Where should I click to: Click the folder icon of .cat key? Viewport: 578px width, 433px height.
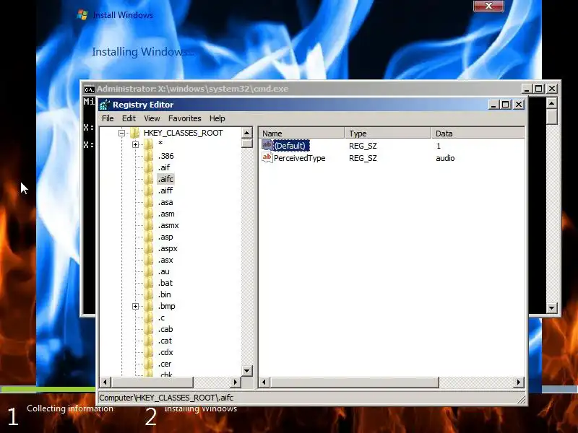click(148, 341)
